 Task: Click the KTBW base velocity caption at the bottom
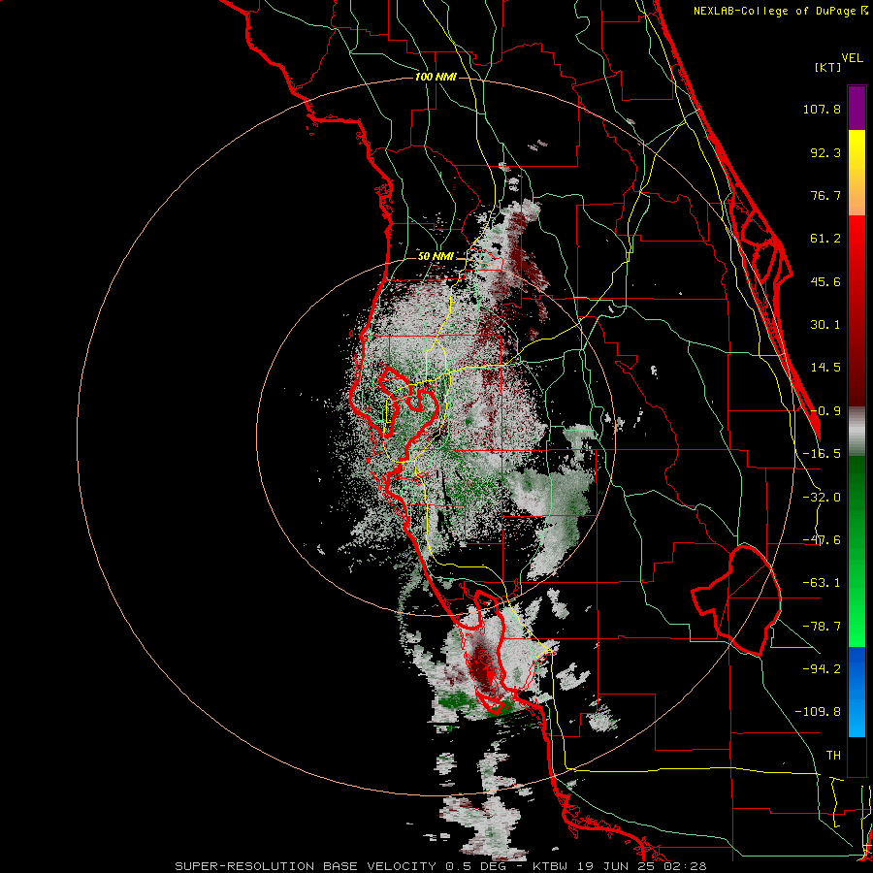tap(440, 866)
